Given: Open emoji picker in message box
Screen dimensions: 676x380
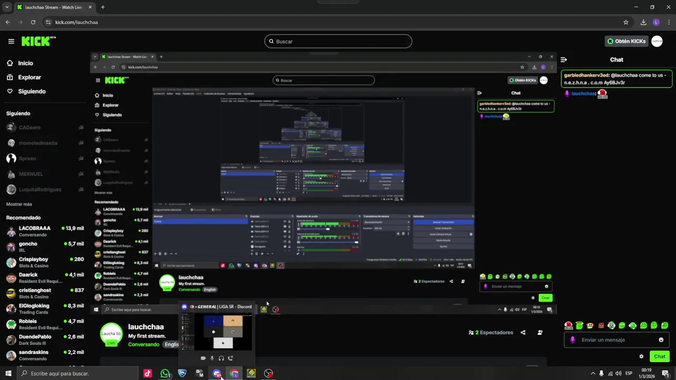Looking at the screenshot, I should tap(661, 340).
